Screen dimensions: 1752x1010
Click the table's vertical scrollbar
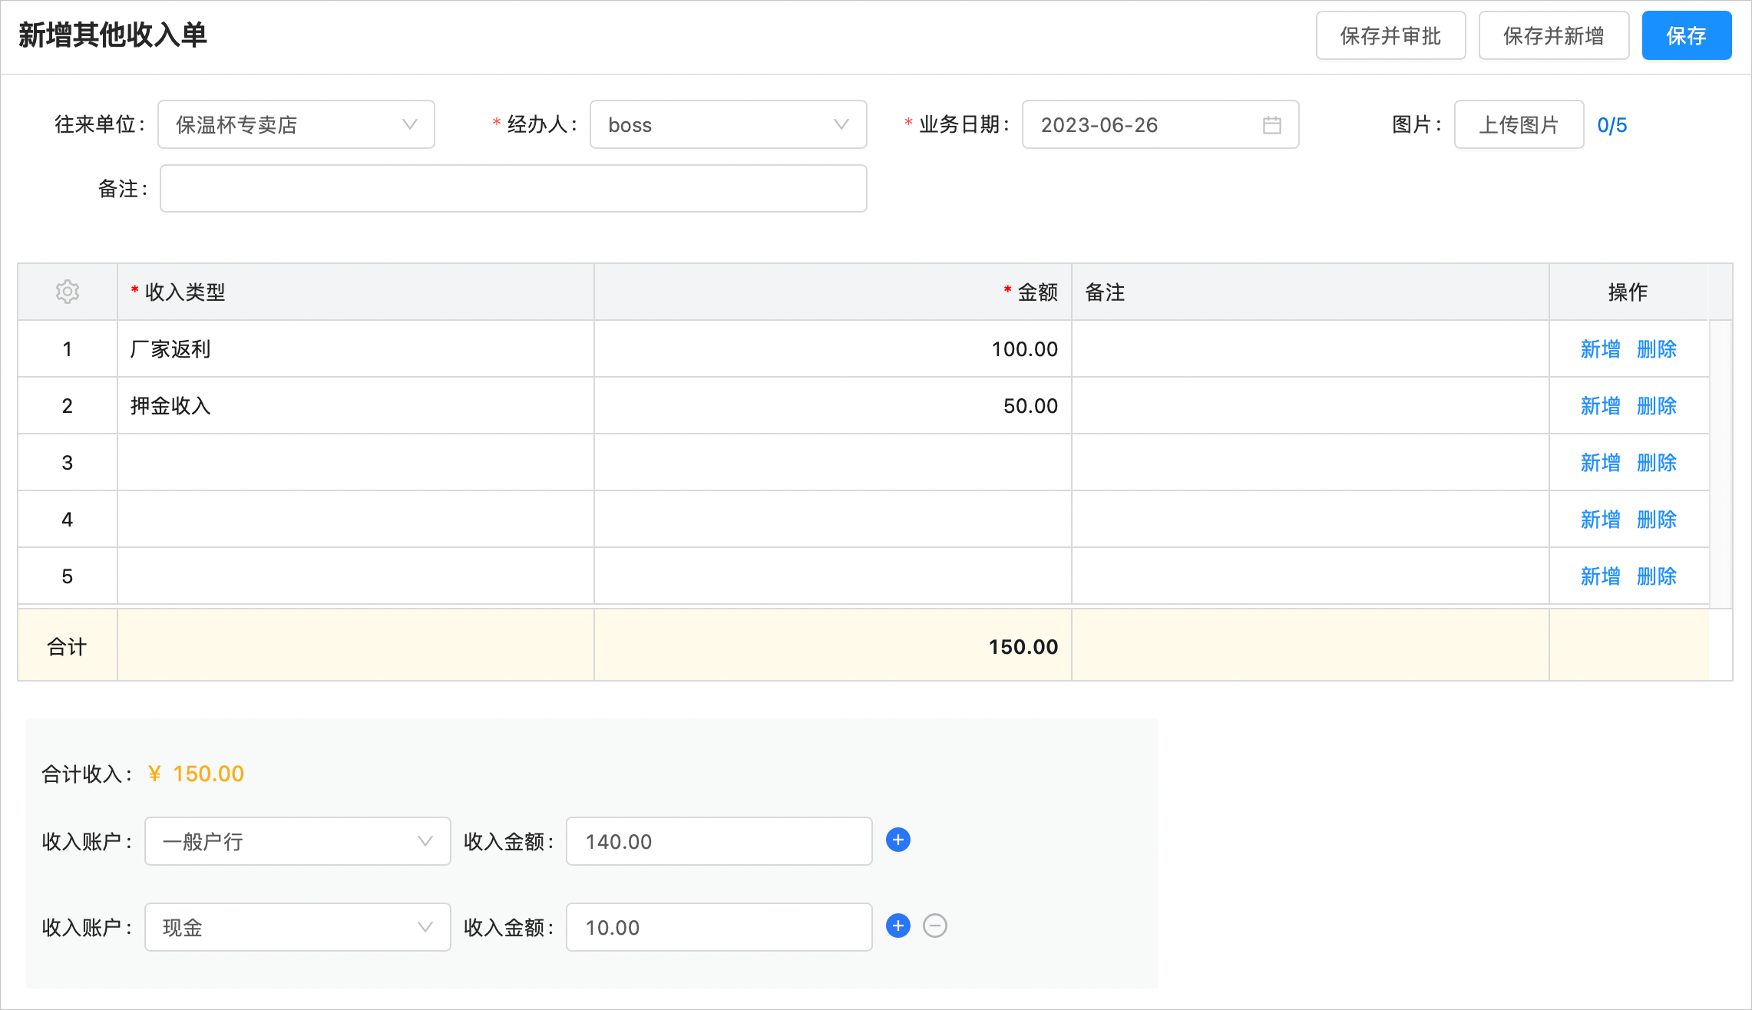[1722, 464]
